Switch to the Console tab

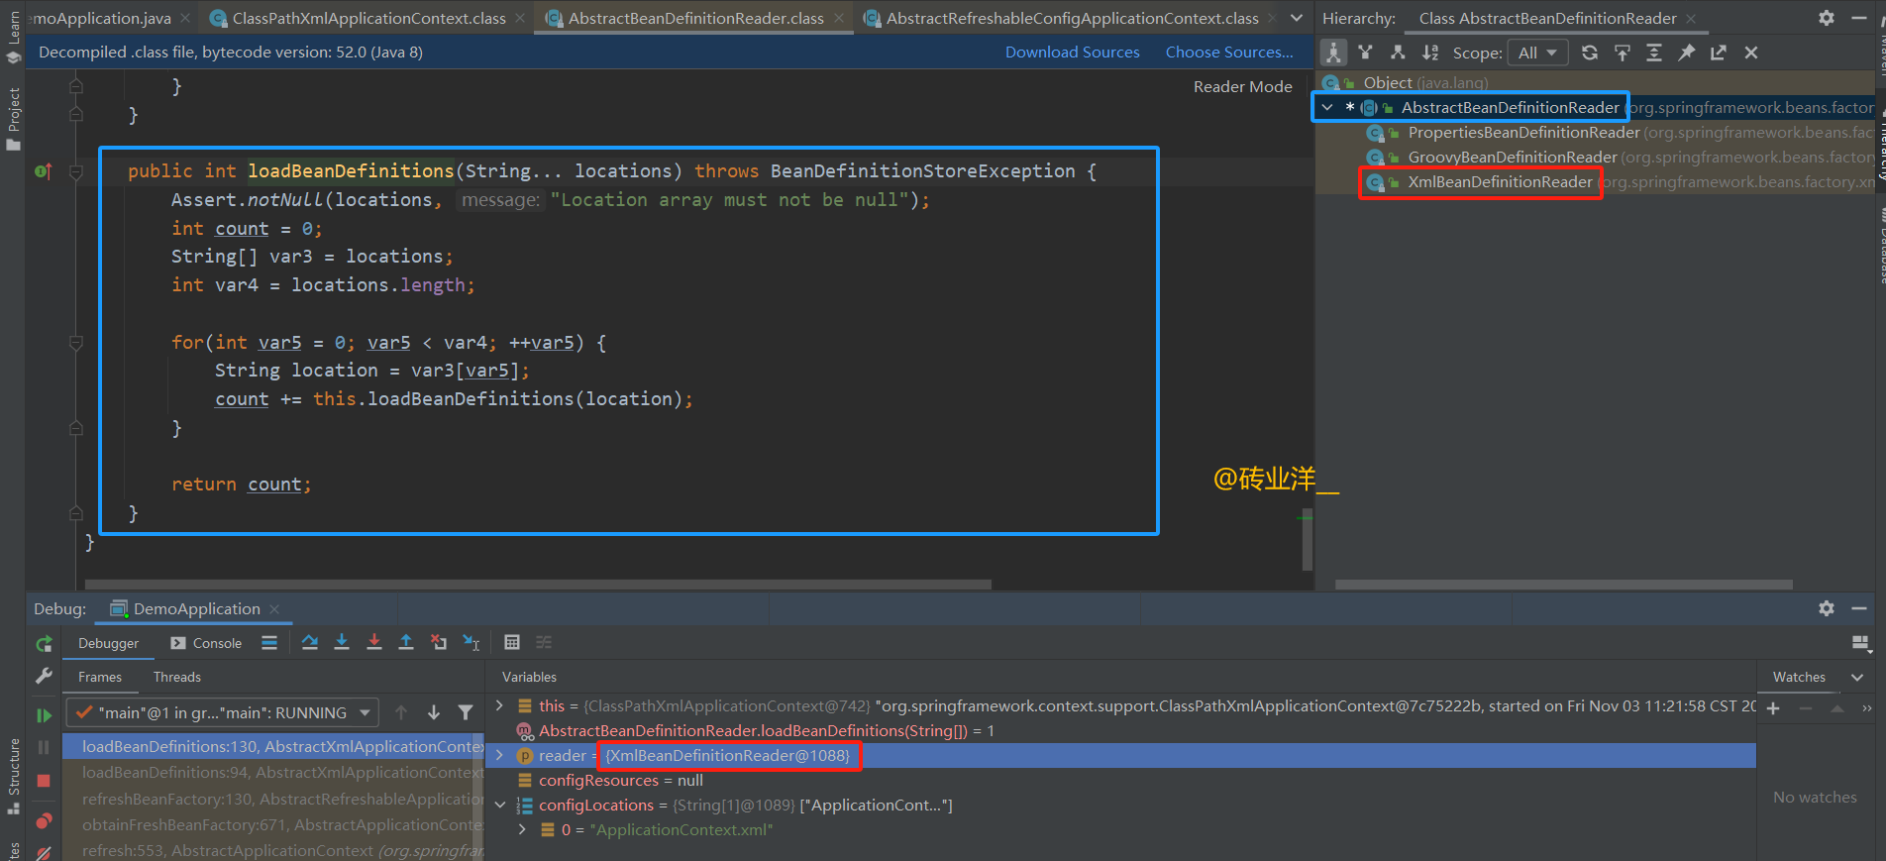tap(206, 643)
